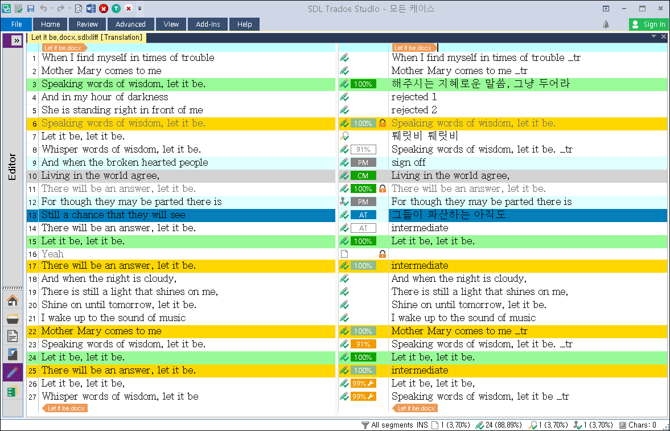Click the 100% match badge on row 3
The image size is (670, 431).
[363, 84]
